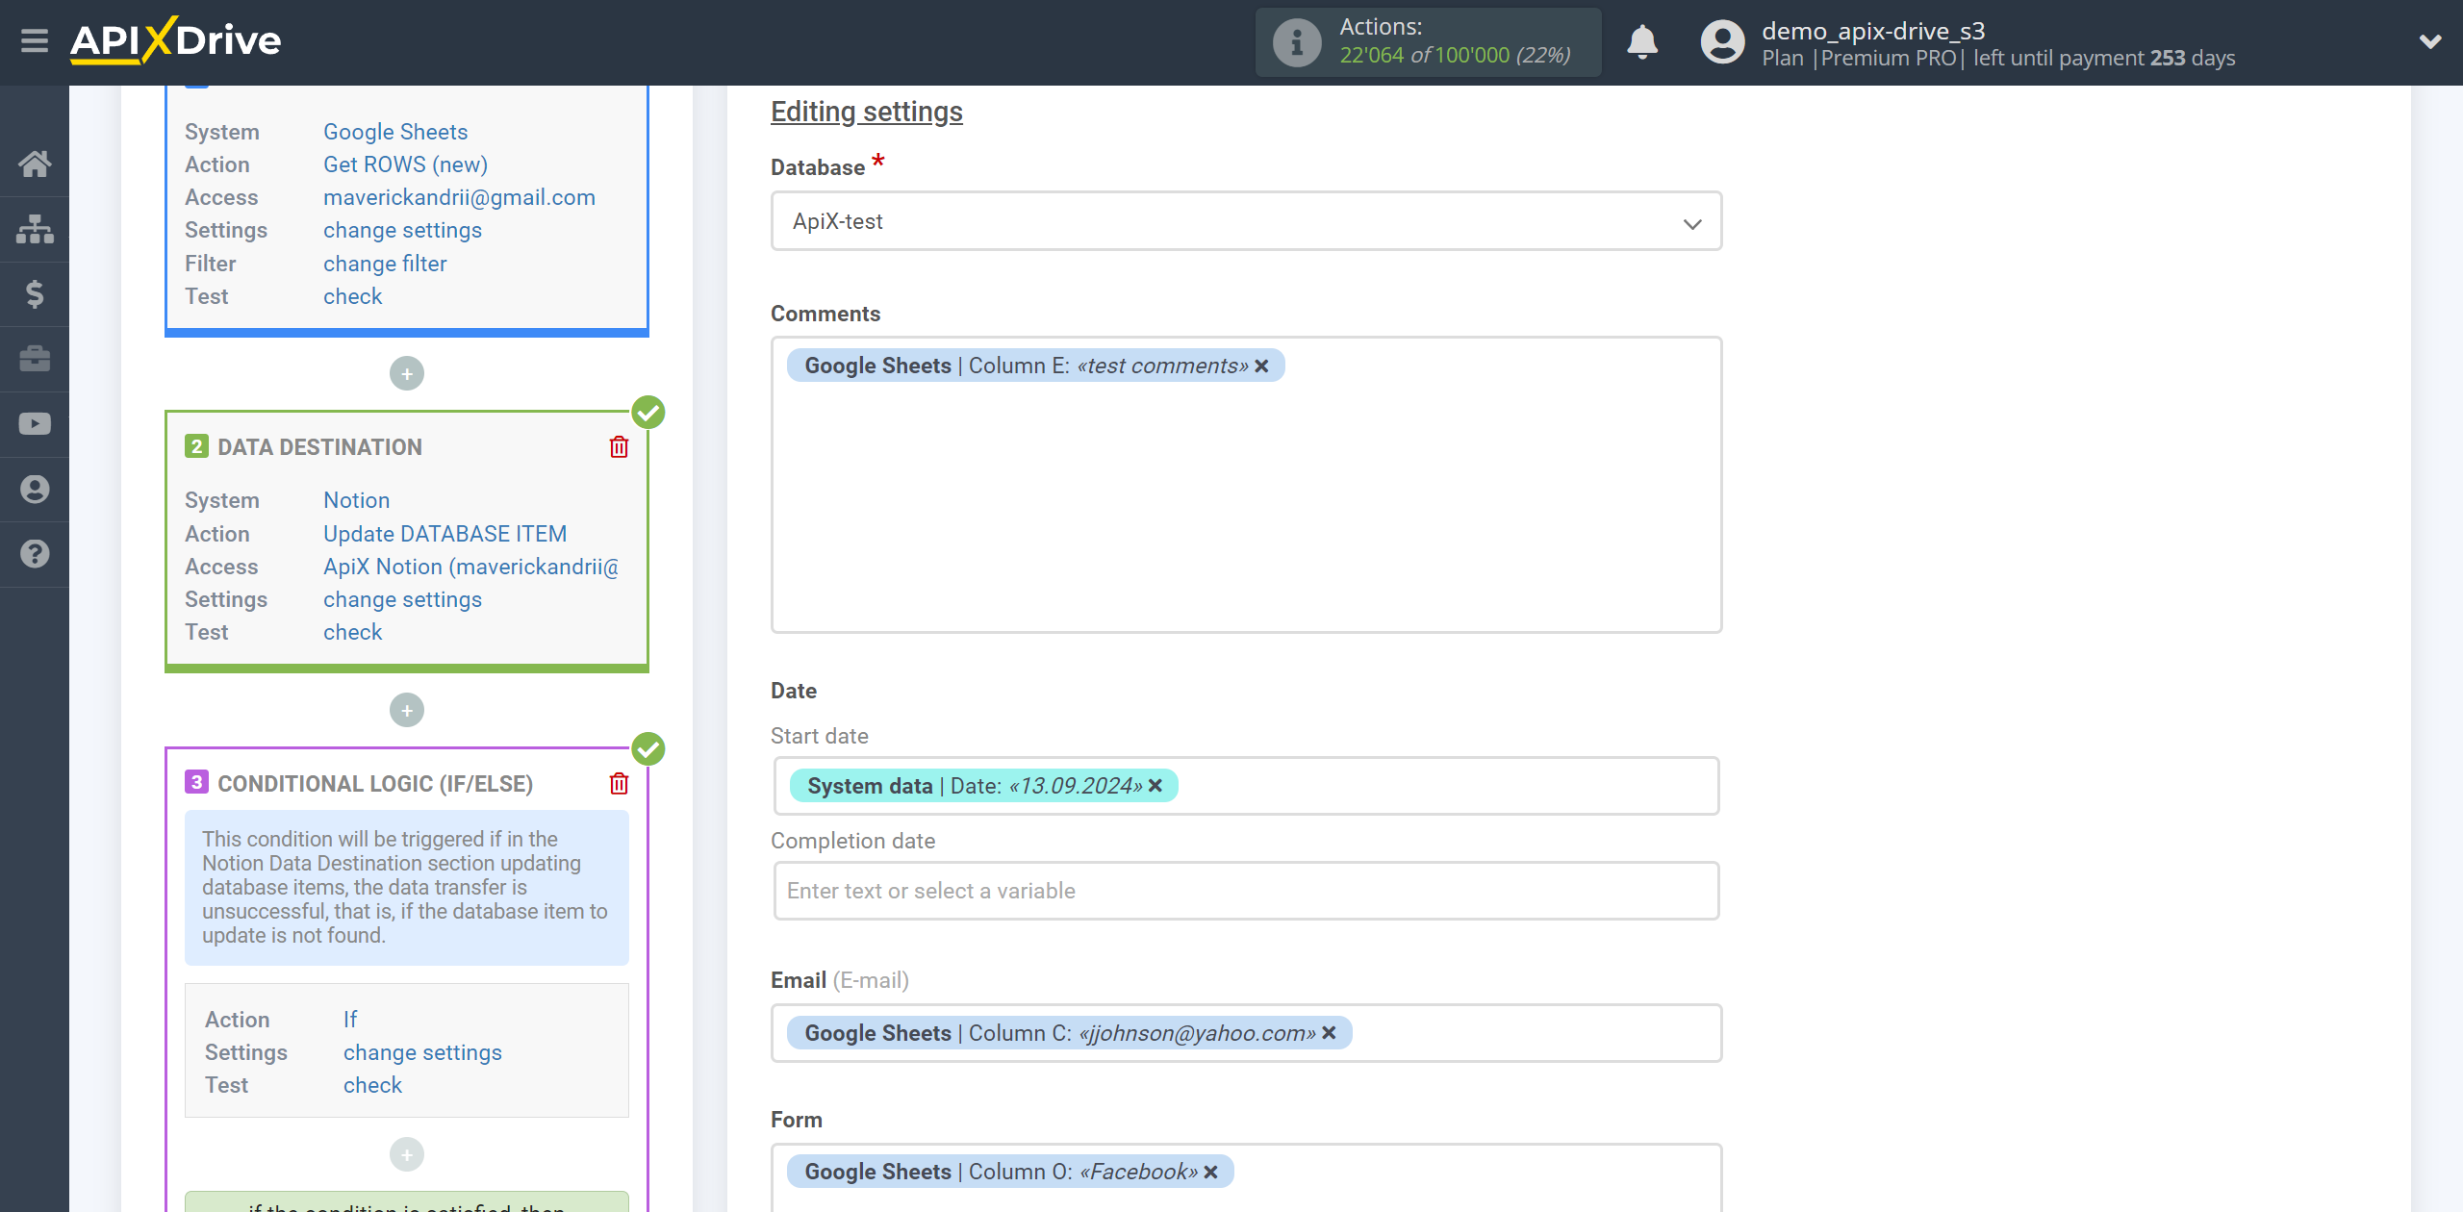Add a step inside Conditional Logic
The width and height of the screenshot is (2463, 1212).
(407, 1154)
